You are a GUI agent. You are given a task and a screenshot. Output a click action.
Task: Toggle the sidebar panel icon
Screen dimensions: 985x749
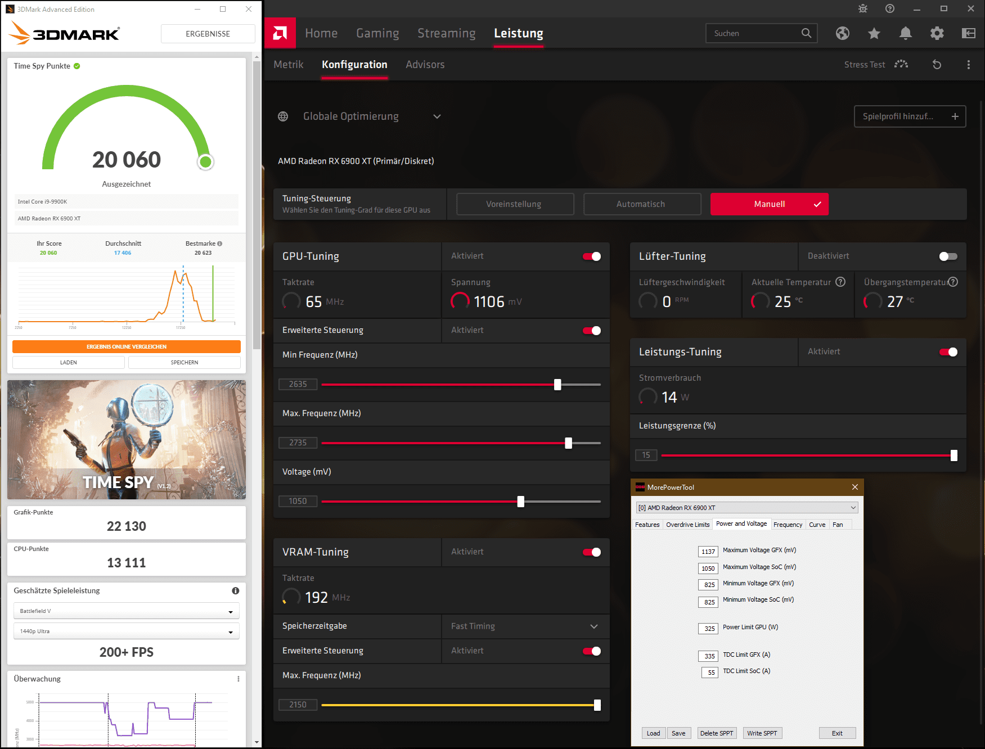tap(969, 33)
